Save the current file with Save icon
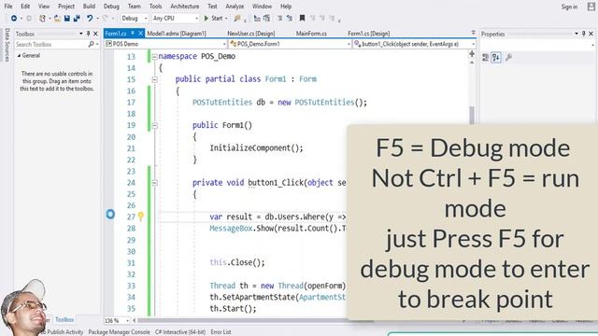598x336 pixels. click(66, 18)
